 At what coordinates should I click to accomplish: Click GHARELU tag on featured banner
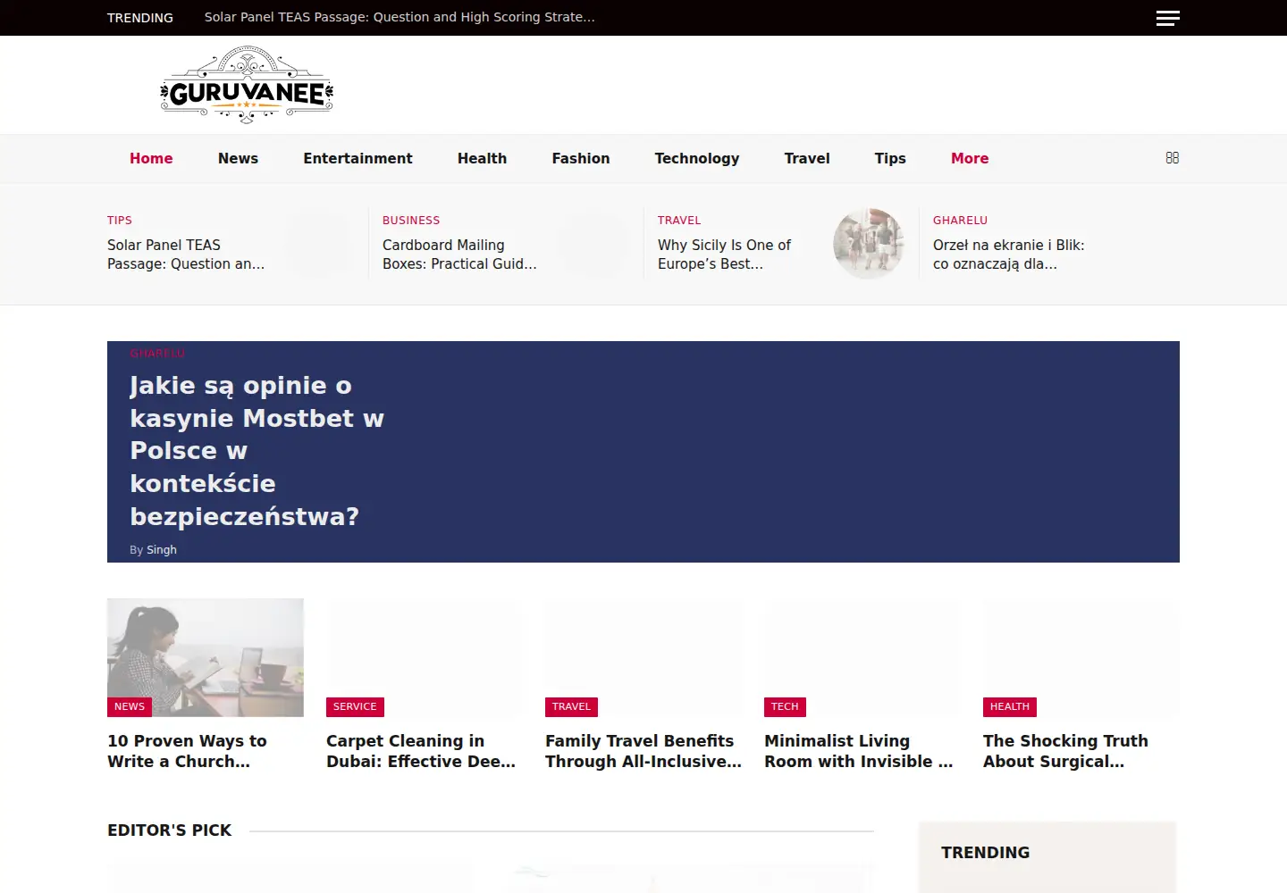click(157, 353)
